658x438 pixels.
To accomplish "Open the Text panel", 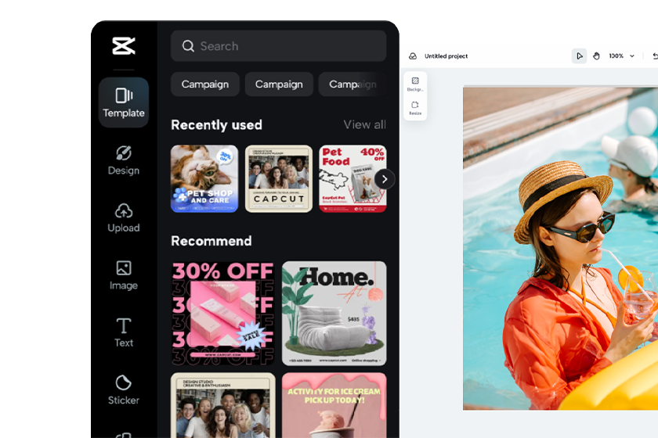I will point(124,332).
